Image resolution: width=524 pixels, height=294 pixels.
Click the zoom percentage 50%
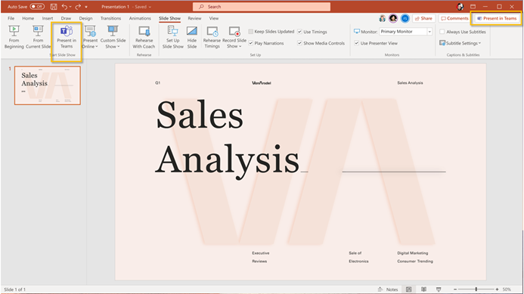point(507,289)
